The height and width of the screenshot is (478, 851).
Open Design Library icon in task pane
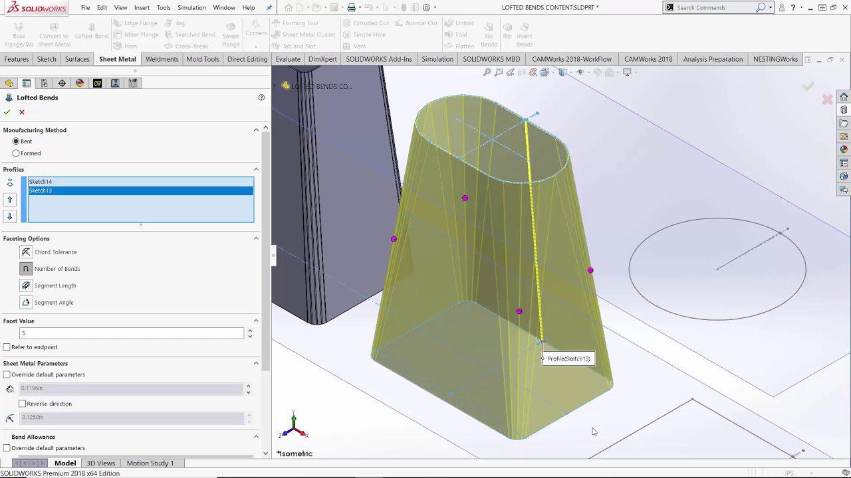pyautogui.click(x=844, y=110)
